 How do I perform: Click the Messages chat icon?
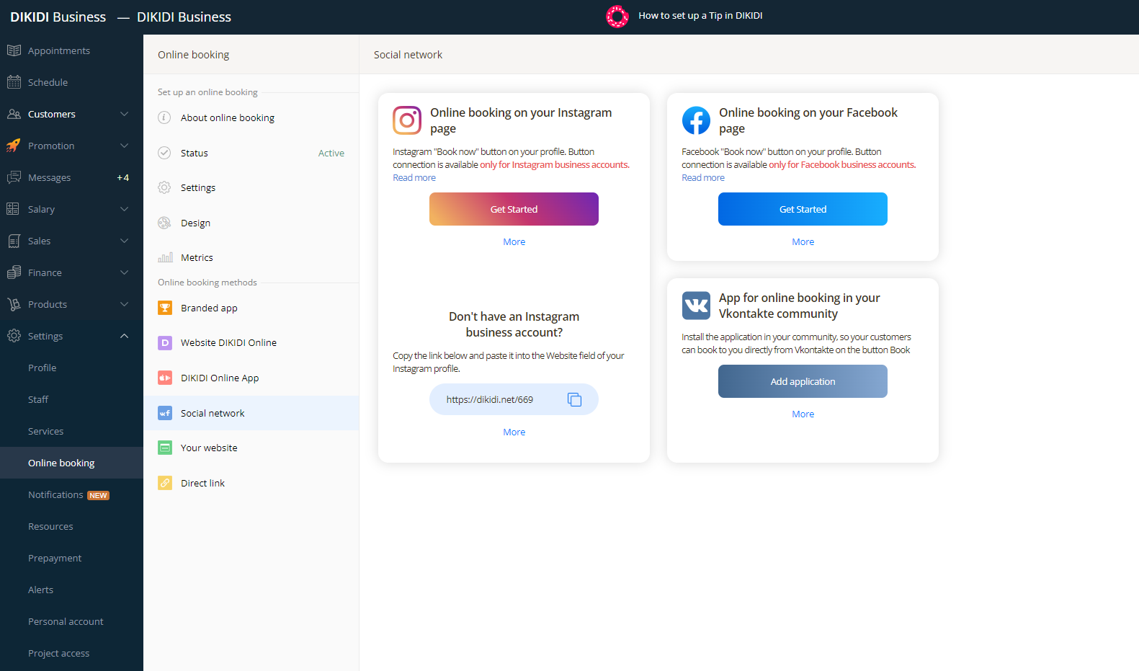pyautogui.click(x=14, y=177)
